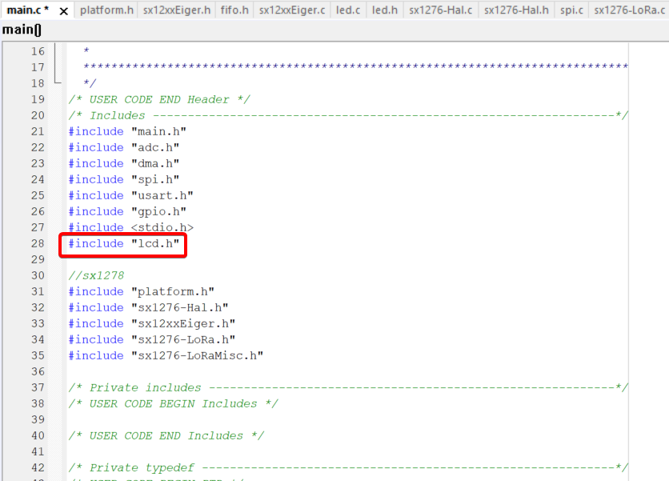This screenshot has height=481, width=669.
Task: Click the main() function label
Action: (22, 30)
